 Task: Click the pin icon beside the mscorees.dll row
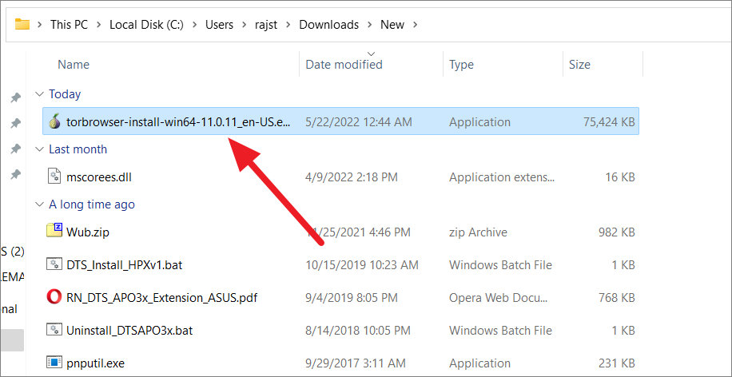coord(15,174)
